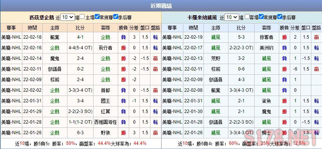Open 西雅圖海怪 away team link
The width and height of the screenshot is (322, 149).
pos(106,122)
